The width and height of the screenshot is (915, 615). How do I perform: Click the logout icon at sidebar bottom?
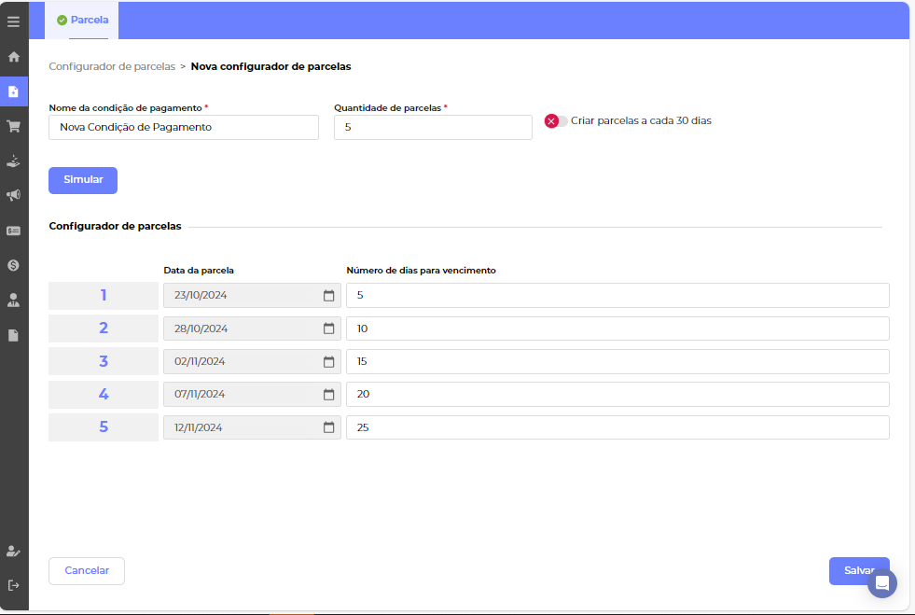click(x=14, y=585)
